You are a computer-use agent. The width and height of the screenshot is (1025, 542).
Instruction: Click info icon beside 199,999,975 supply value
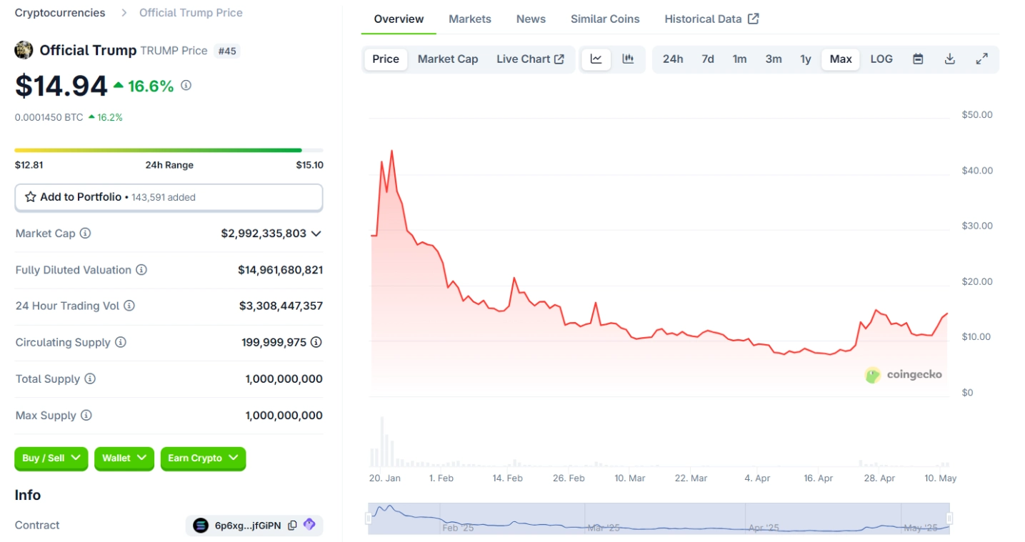point(316,342)
